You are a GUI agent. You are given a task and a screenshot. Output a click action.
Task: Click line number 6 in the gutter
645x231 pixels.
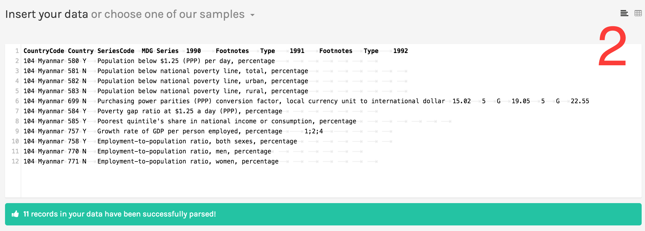pos(17,101)
